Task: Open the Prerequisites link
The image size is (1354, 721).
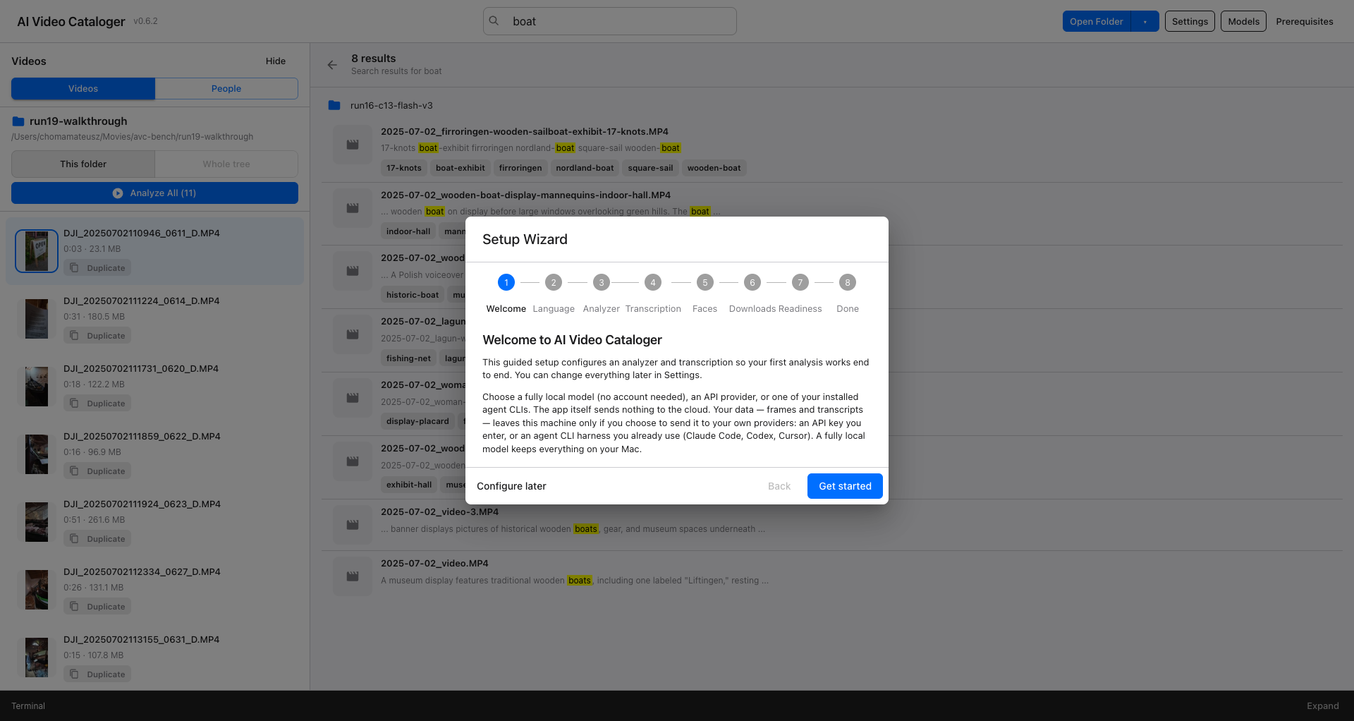Action: (x=1305, y=22)
